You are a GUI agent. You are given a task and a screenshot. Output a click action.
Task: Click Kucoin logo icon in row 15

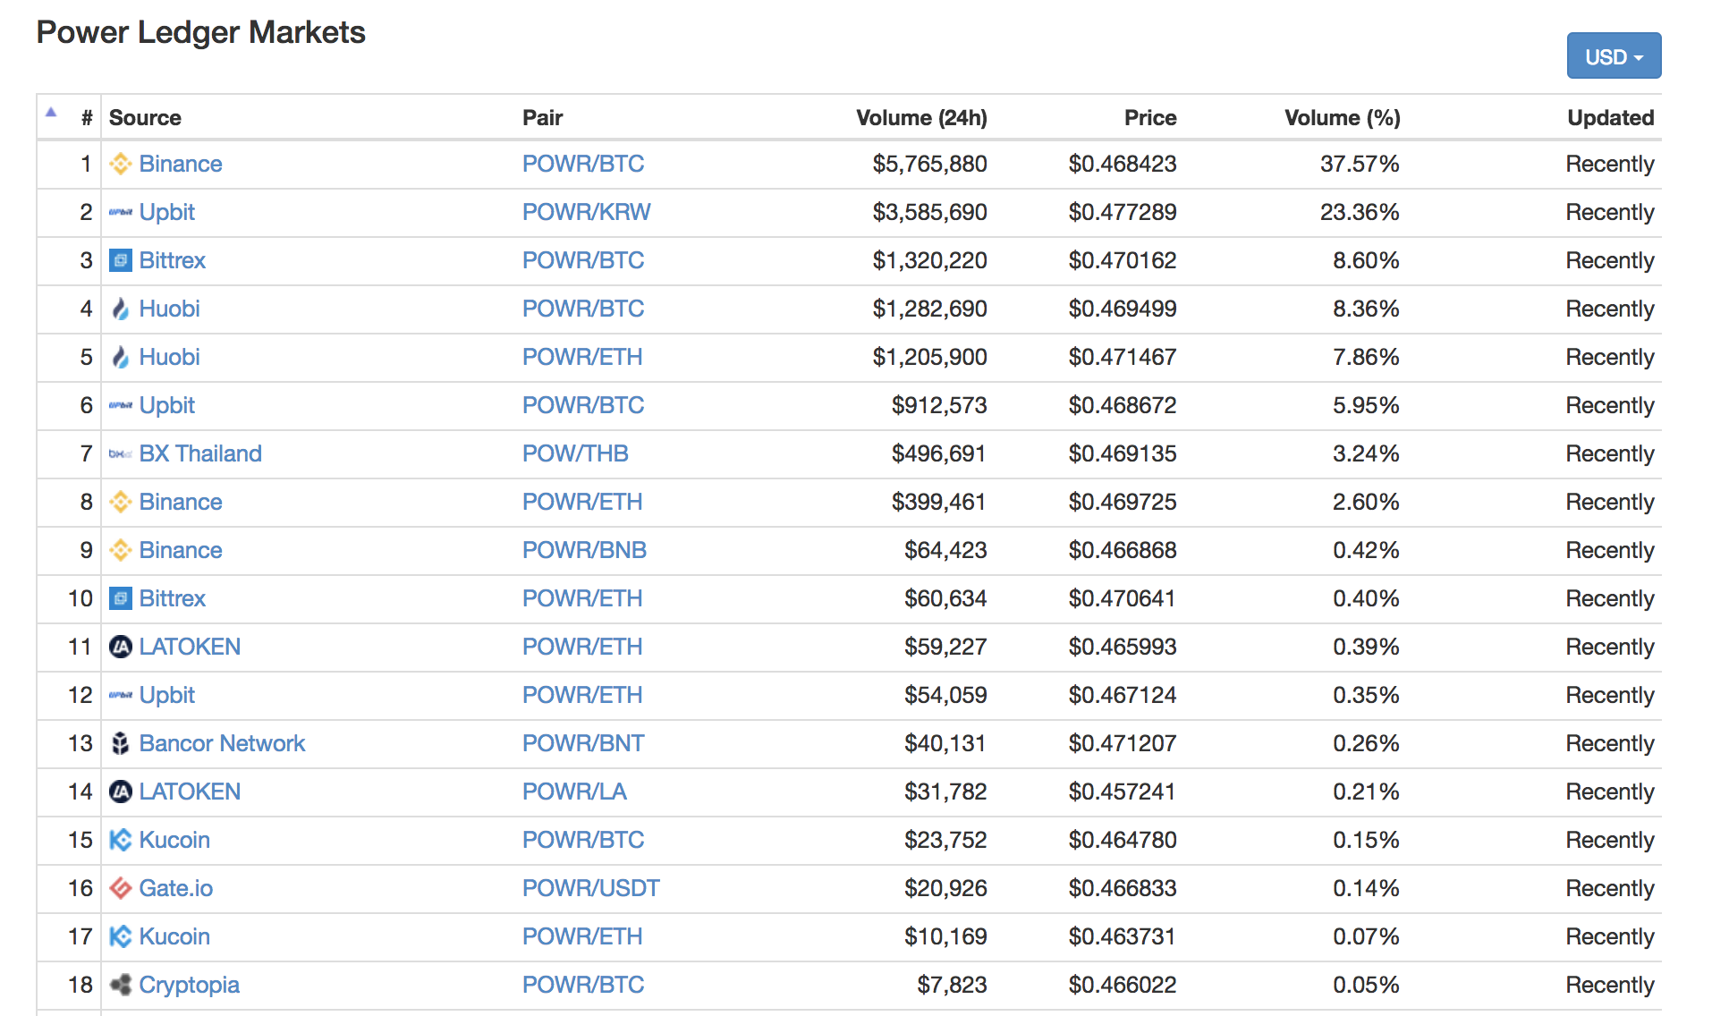tap(120, 840)
